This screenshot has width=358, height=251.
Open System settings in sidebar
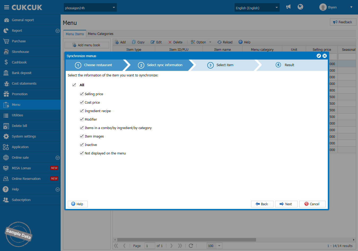point(24,136)
